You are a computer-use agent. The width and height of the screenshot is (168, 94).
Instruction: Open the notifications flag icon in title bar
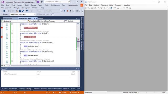36,2
